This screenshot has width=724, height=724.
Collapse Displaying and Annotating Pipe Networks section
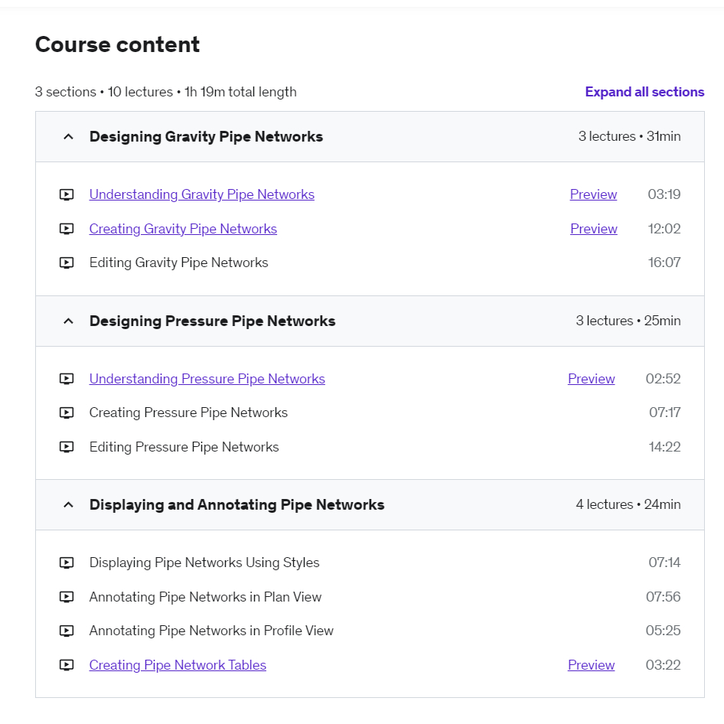point(68,505)
